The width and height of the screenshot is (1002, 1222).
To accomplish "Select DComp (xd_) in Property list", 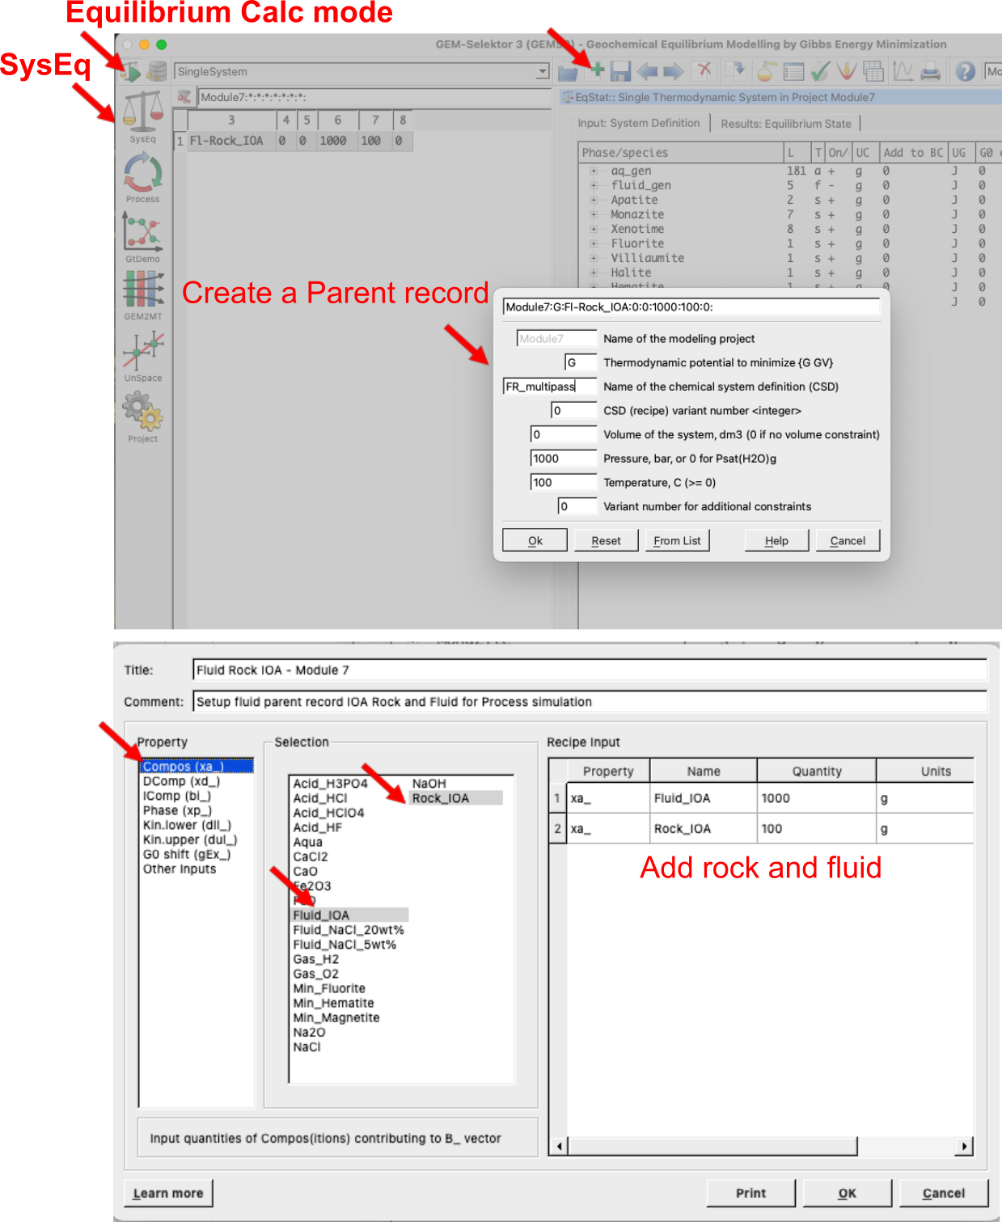I will [x=181, y=781].
